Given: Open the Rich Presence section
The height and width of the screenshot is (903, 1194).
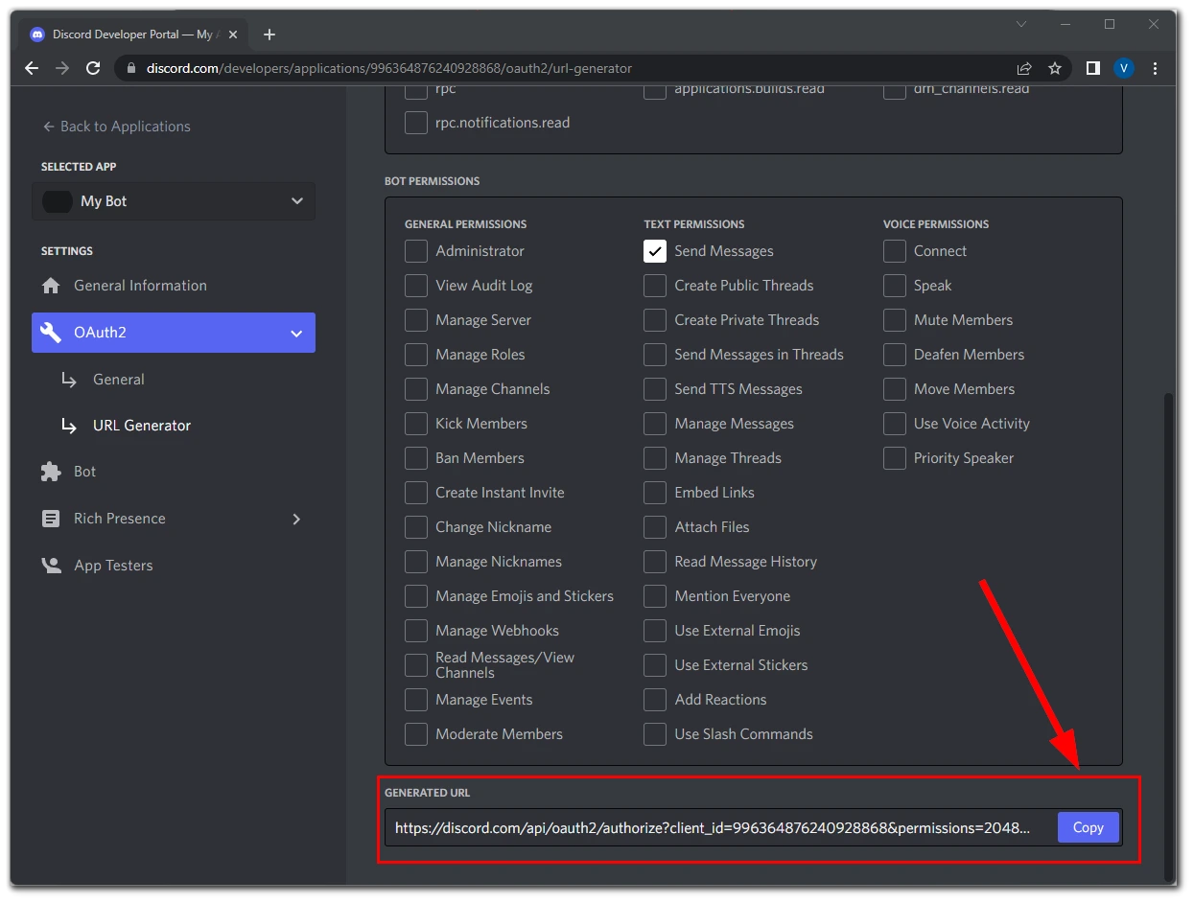Looking at the screenshot, I should click(119, 518).
